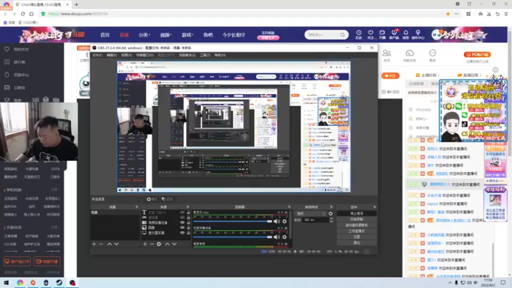Open Steam icon in Windows taskbar

pyautogui.click(x=59, y=282)
